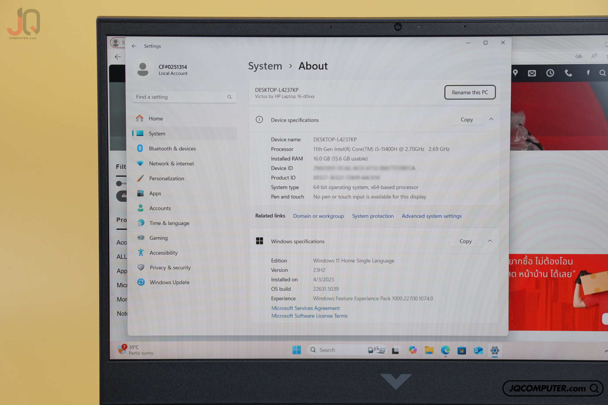Open the Domain or workgroup link
This screenshot has width=608, height=405.
318,216
